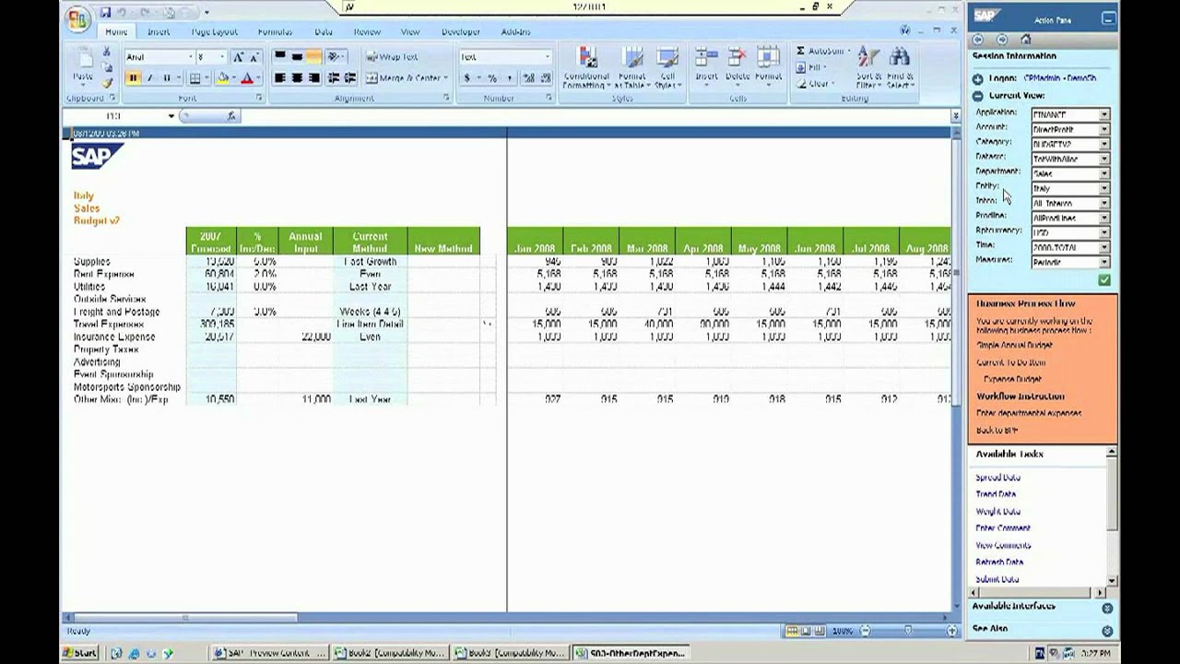Align text to the left

point(280,78)
